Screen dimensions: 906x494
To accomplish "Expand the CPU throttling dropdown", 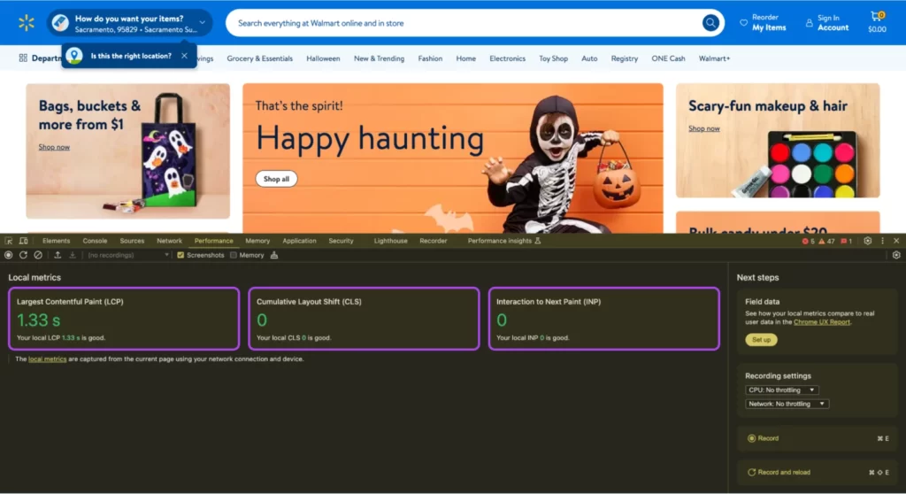I will [x=782, y=390].
